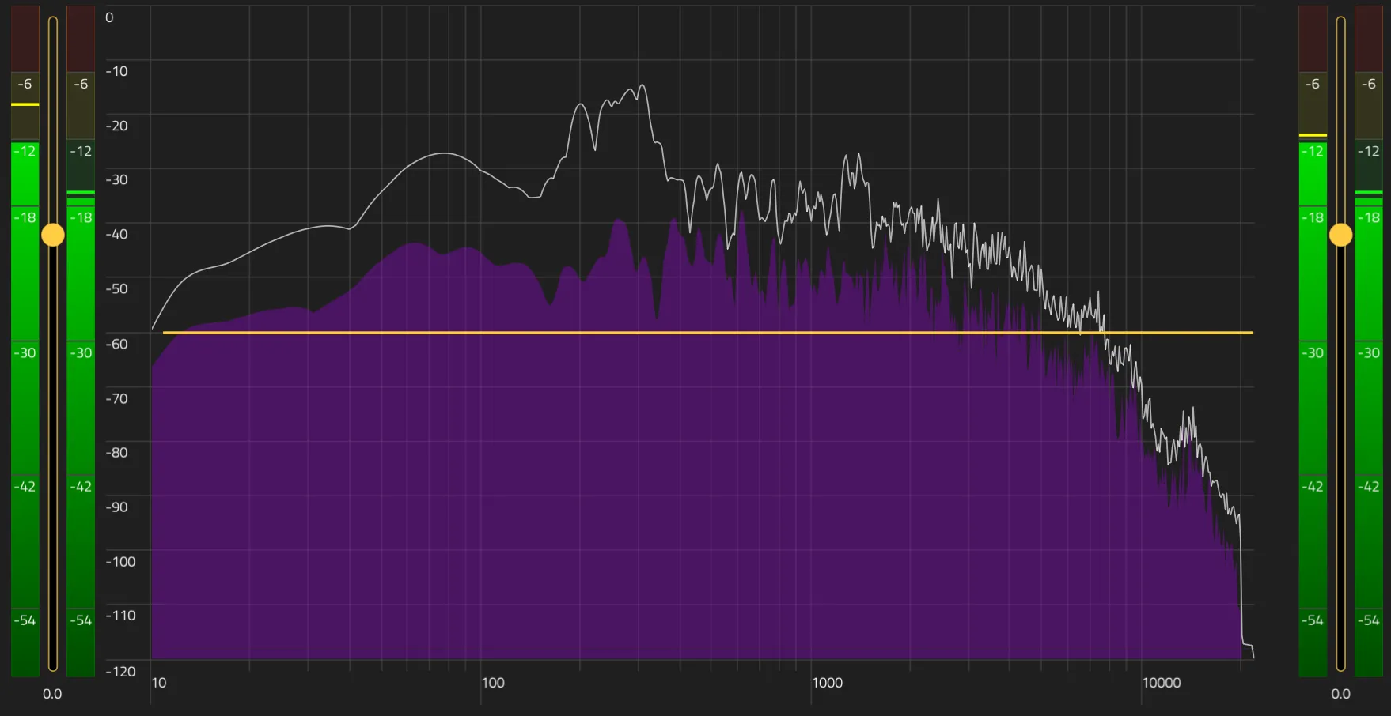Click yellow peak-hold marker on right-side meter

point(1313,135)
